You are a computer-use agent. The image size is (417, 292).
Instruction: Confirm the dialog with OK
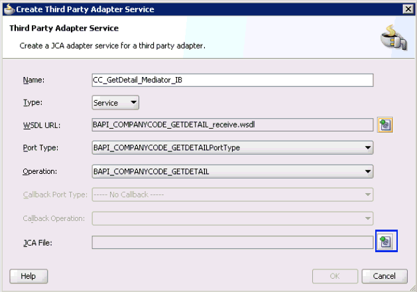(335, 276)
